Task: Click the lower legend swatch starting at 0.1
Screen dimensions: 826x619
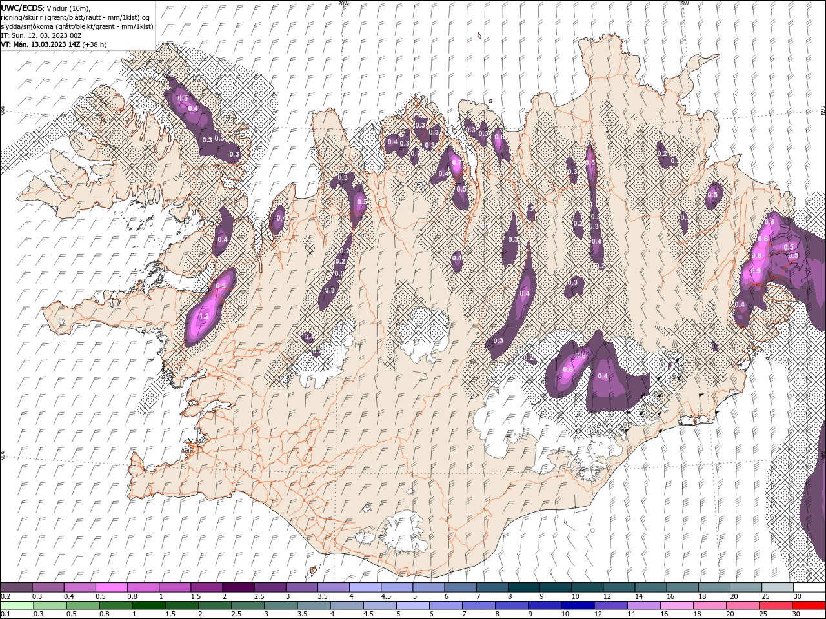Action: (x=16, y=605)
